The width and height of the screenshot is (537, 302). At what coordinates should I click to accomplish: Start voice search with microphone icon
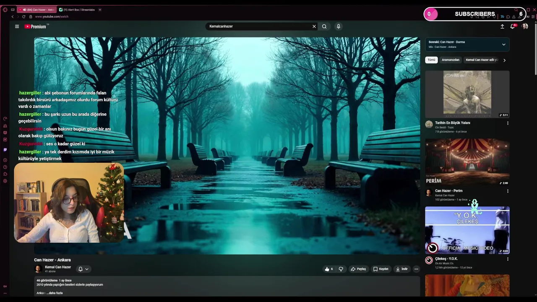coord(339,26)
